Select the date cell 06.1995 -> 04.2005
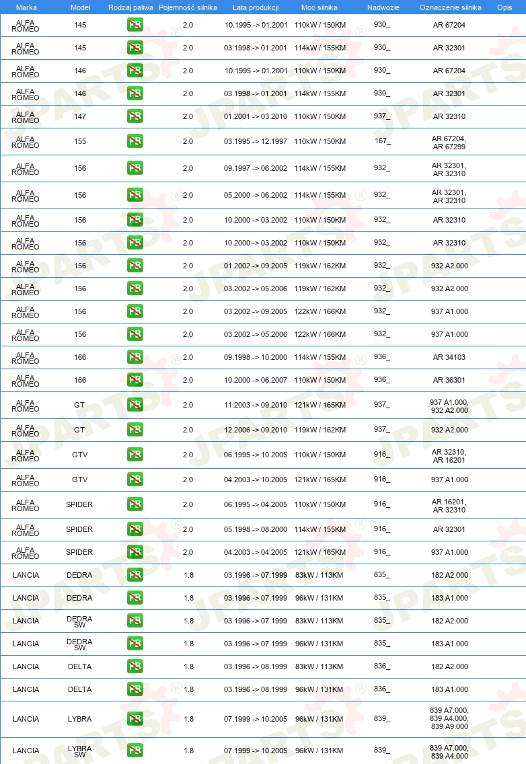Image resolution: width=526 pixels, height=764 pixels. [256, 504]
